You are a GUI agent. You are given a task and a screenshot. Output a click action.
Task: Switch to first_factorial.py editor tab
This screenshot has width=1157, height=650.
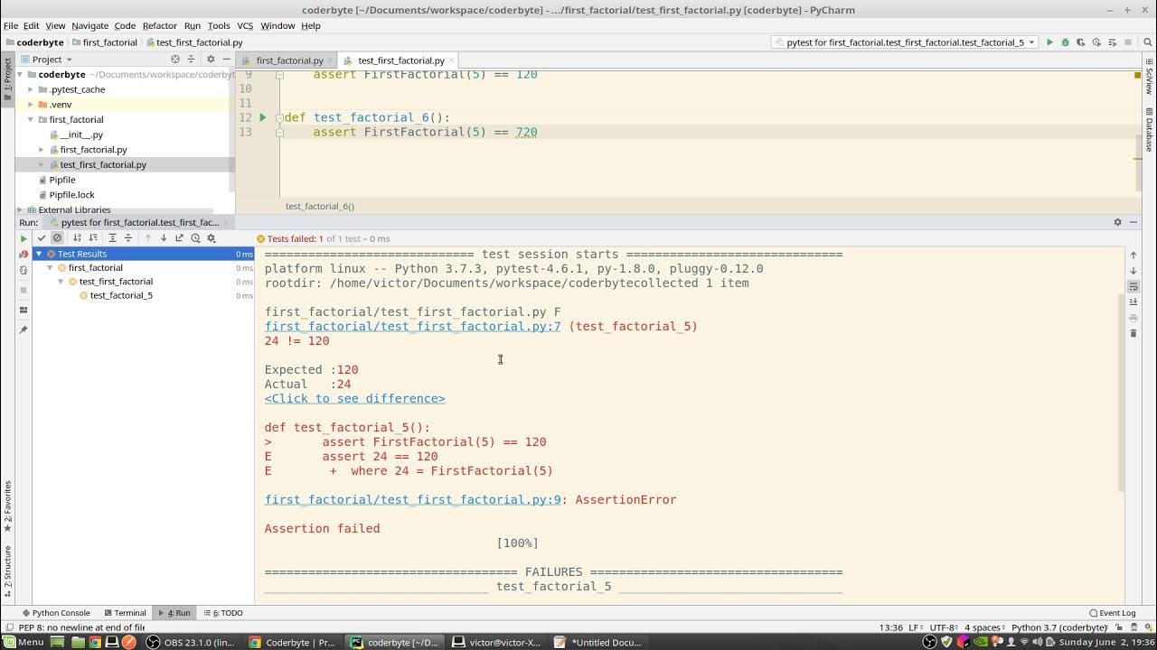pyautogui.click(x=289, y=60)
